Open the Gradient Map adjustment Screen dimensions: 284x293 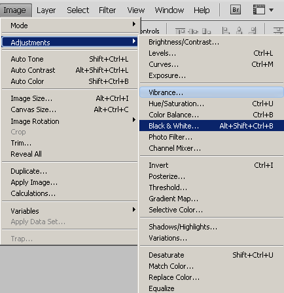point(211,199)
